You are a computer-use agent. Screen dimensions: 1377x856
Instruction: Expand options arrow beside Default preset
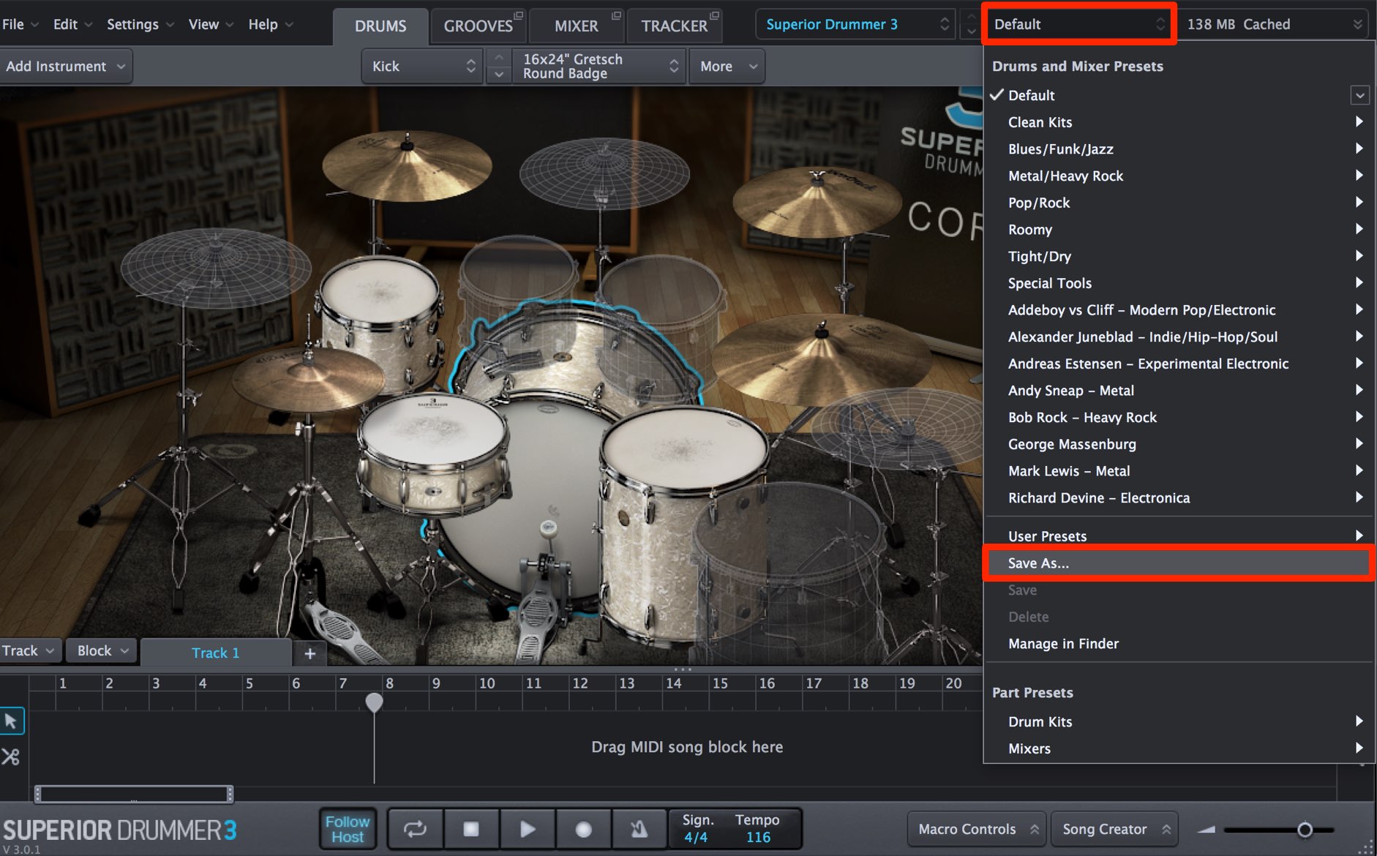tap(1359, 95)
